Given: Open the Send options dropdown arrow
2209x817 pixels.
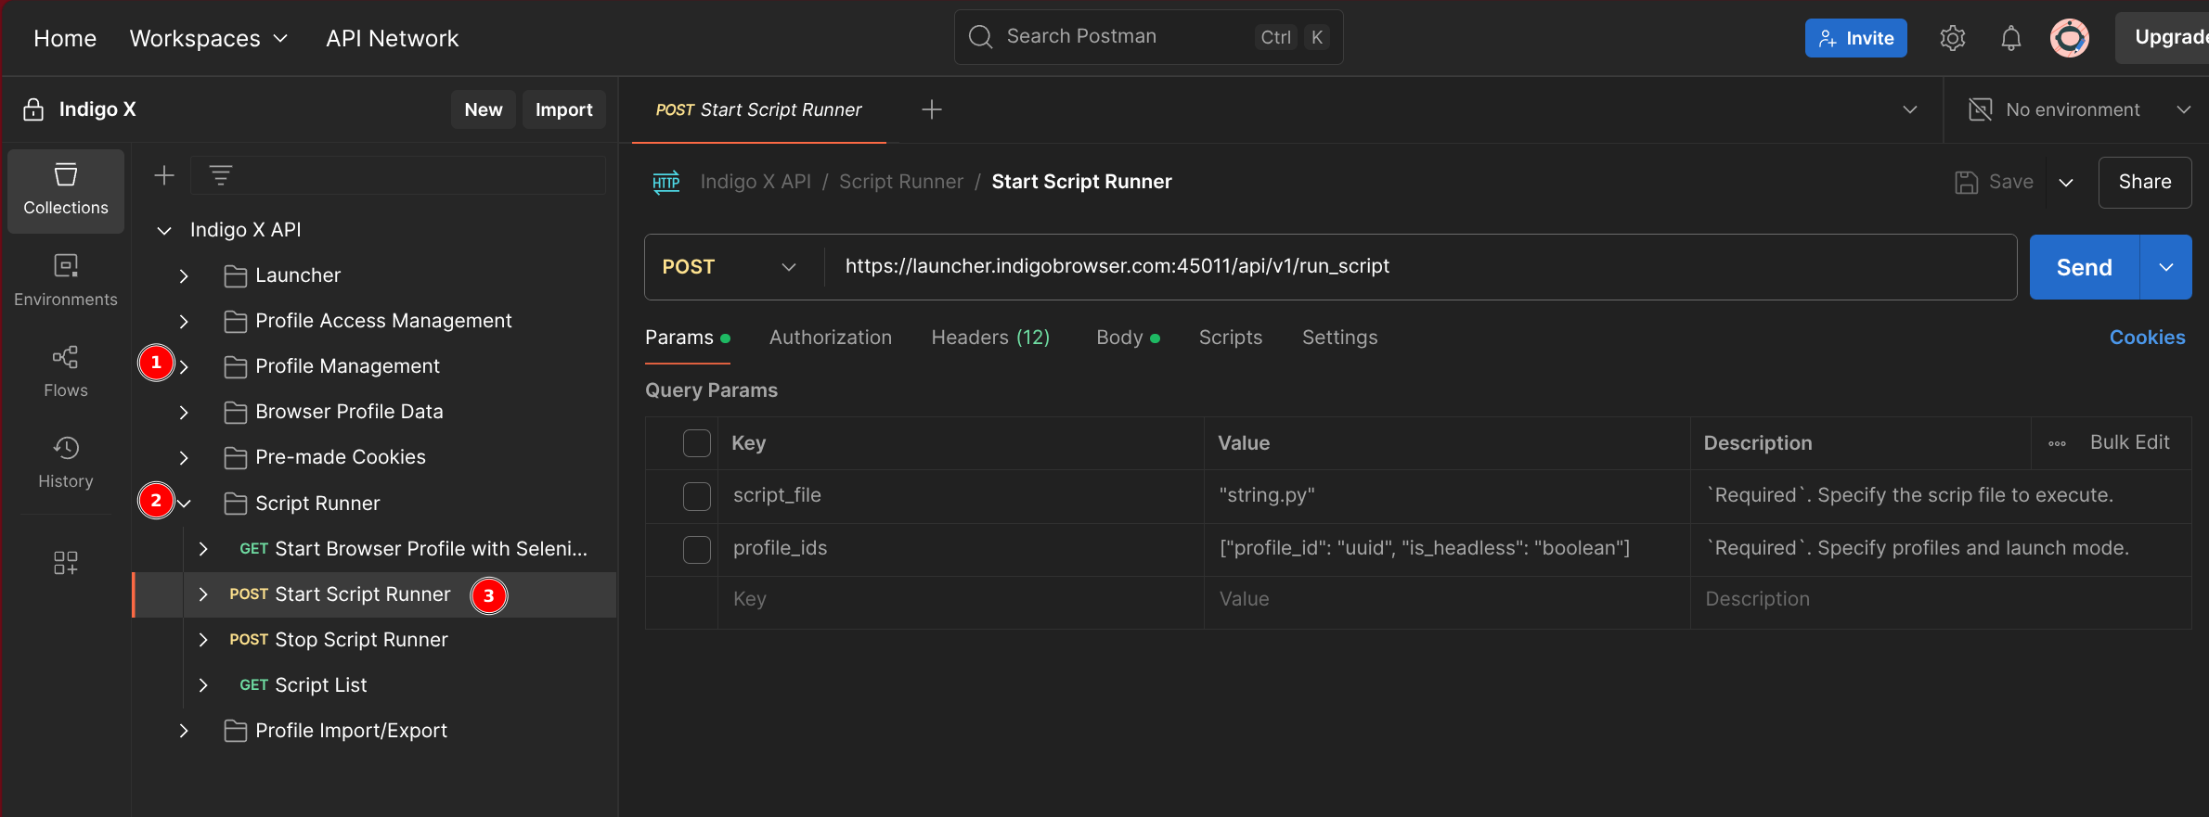Looking at the screenshot, I should (2166, 267).
